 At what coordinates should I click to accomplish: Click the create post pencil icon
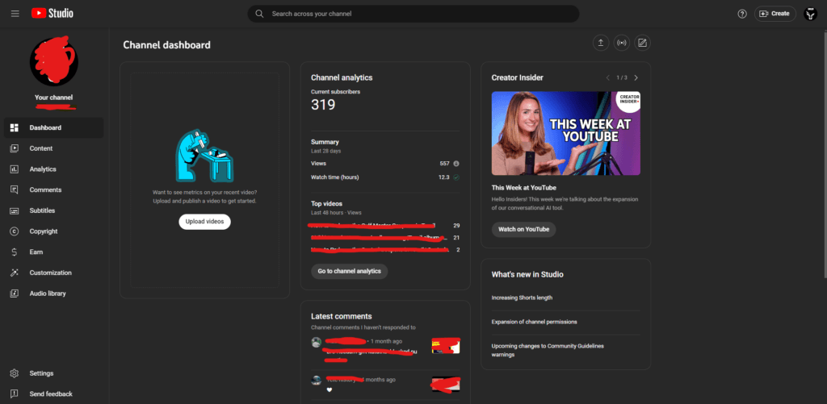[642, 44]
